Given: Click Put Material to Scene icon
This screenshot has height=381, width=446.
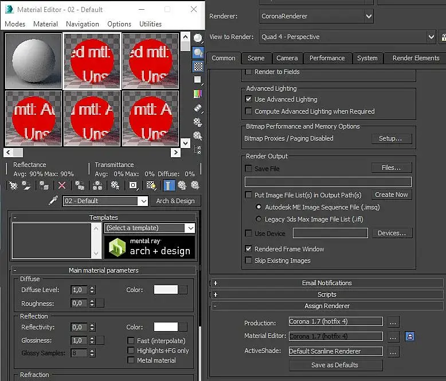Looking at the screenshot, I should [27, 186].
